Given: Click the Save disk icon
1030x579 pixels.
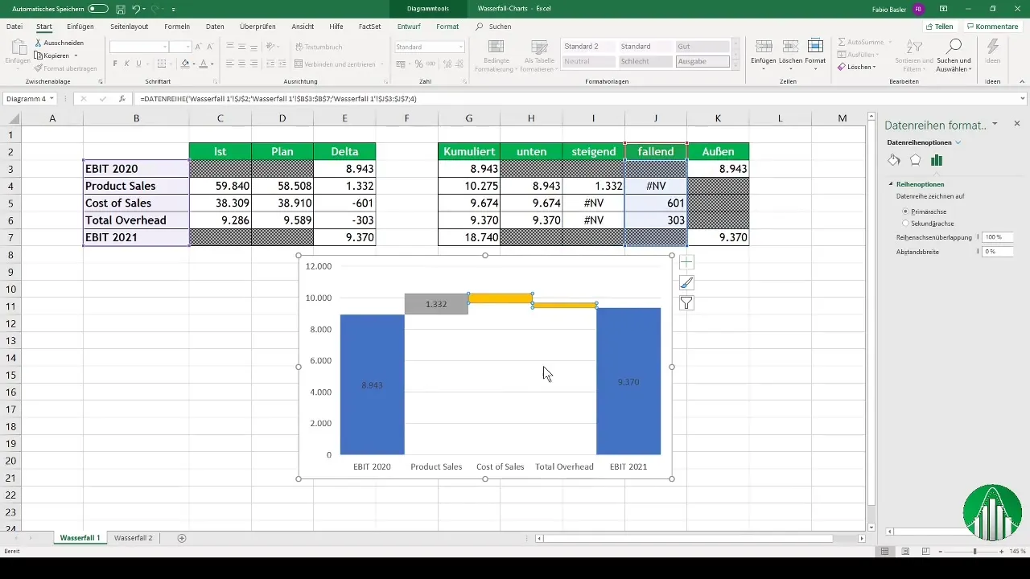Looking at the screenshot, I should pyautogui.click(x=120, y=8).
